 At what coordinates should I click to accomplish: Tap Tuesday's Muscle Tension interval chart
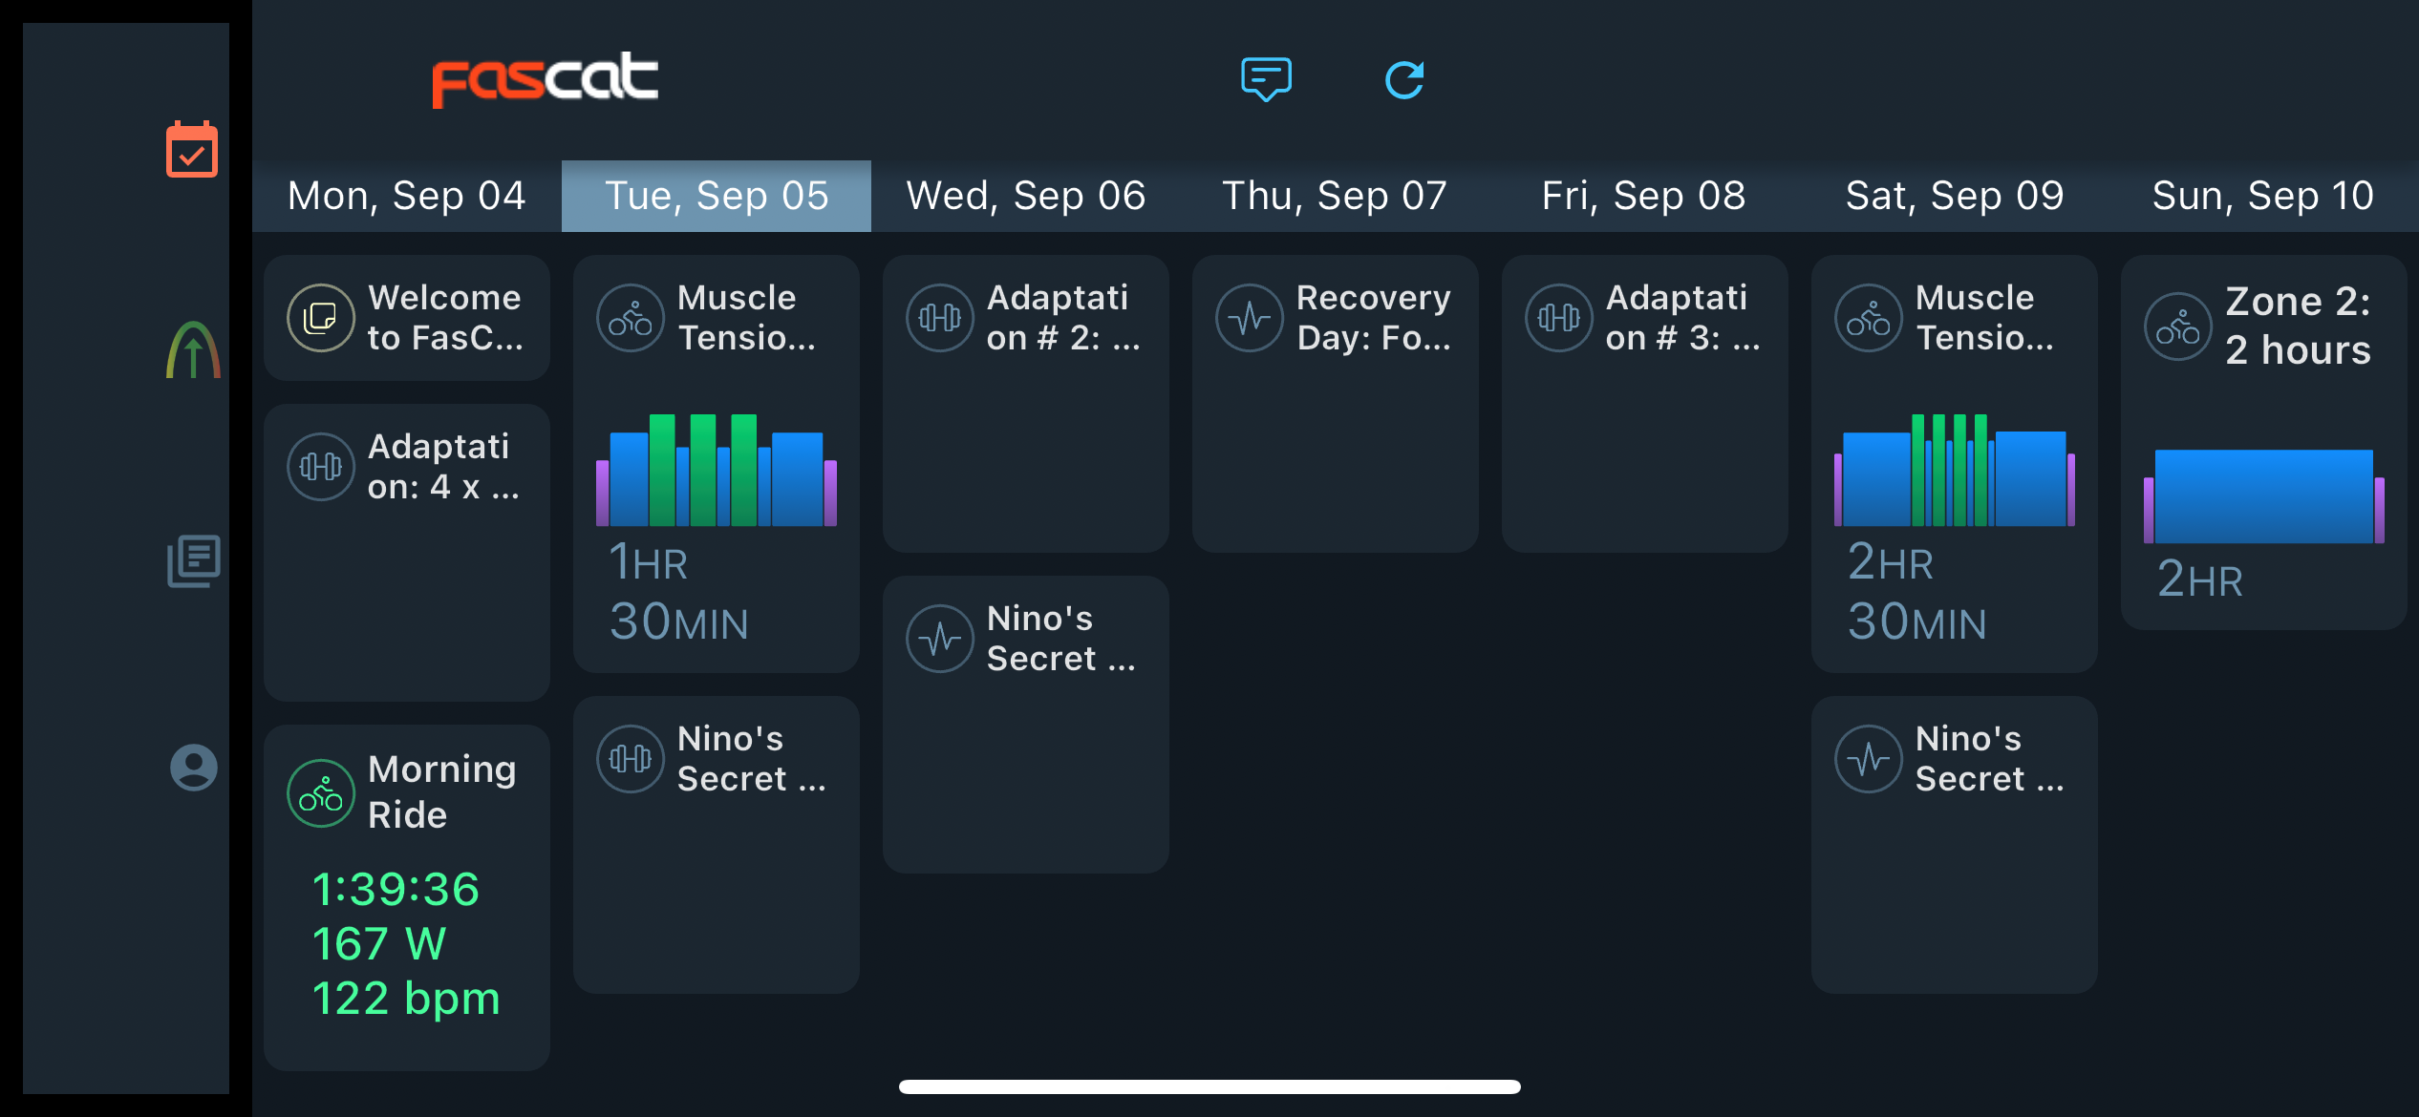(x=717, y=470)
